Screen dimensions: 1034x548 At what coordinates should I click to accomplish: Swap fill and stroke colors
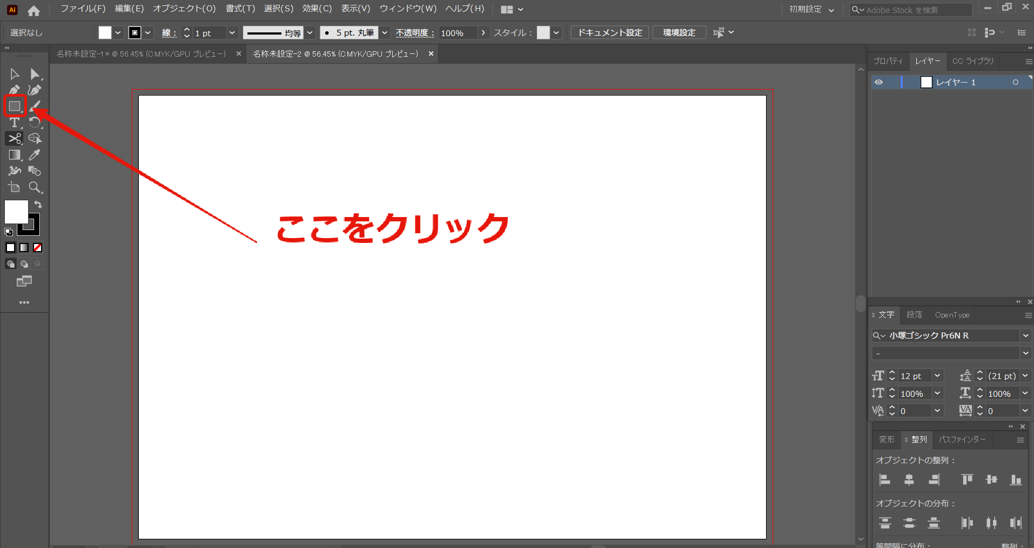click(x=38, y=205)
